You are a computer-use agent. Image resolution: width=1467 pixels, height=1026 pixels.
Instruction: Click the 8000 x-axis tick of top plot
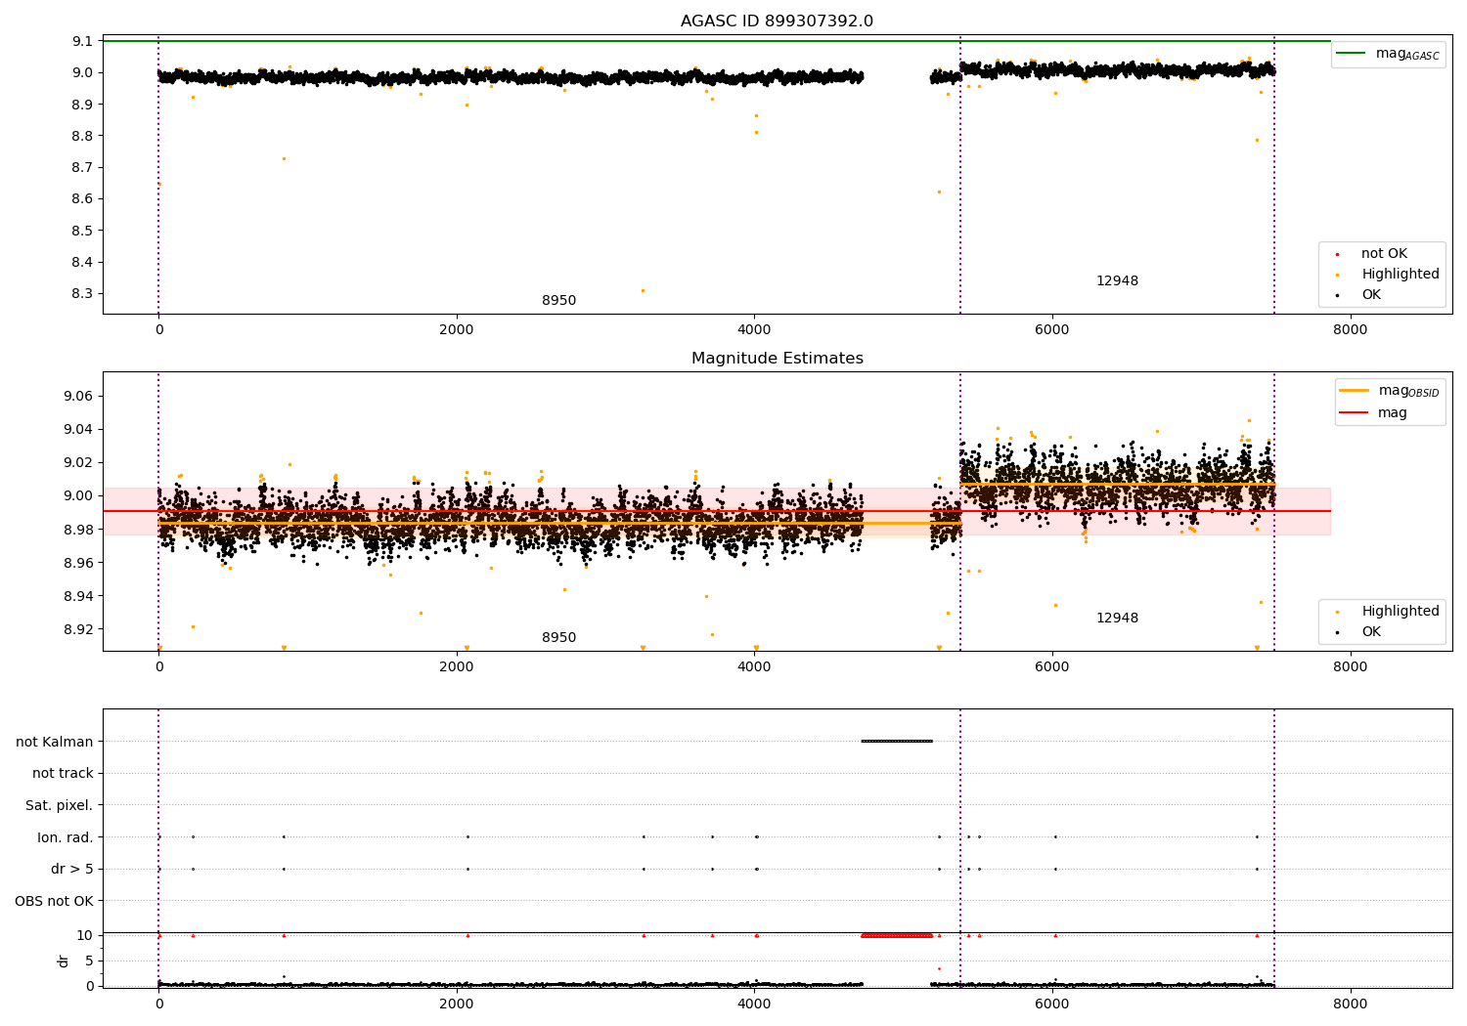click(1351, 330)
